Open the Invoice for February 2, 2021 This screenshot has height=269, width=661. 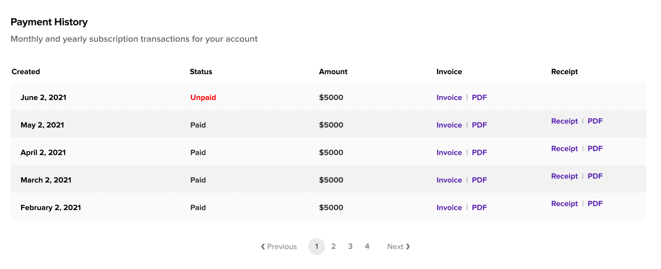(x=449, y=207)
